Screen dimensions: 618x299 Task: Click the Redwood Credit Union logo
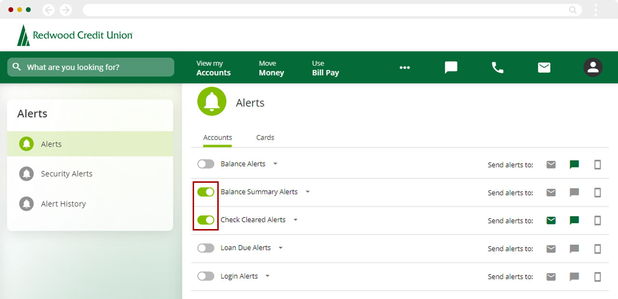tap(75, 35)
